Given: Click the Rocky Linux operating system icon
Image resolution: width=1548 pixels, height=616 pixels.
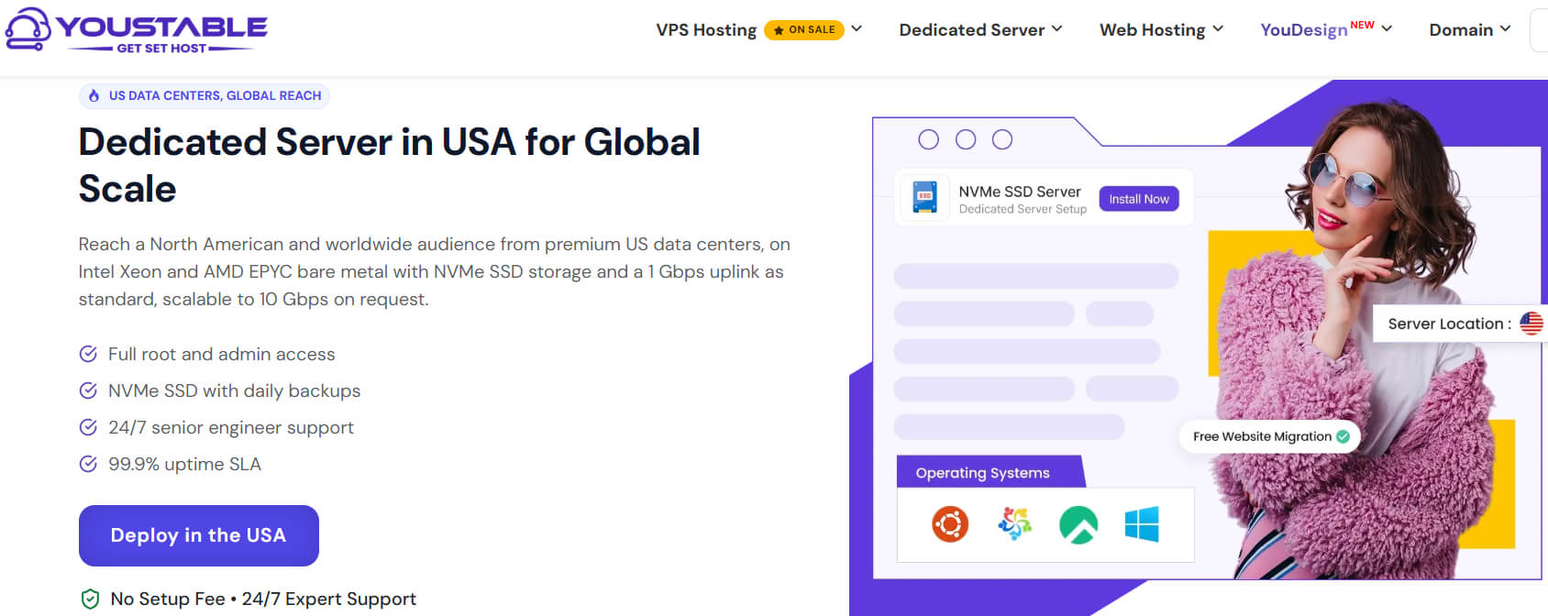Looking at the screenshot, I should [x=1078, y=525].
